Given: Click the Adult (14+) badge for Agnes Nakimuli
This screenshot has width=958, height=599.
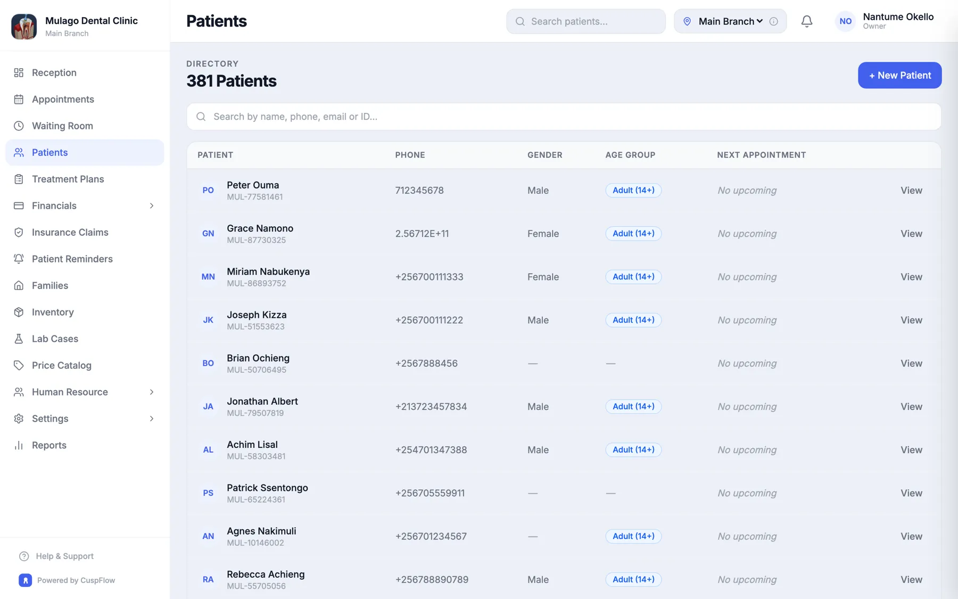Looking at the screenshot, I should pyautogui.click(x=633, y=536).
